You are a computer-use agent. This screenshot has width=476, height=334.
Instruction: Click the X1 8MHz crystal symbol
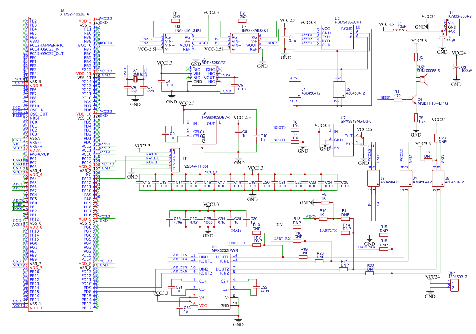click(x=135, y=80)
